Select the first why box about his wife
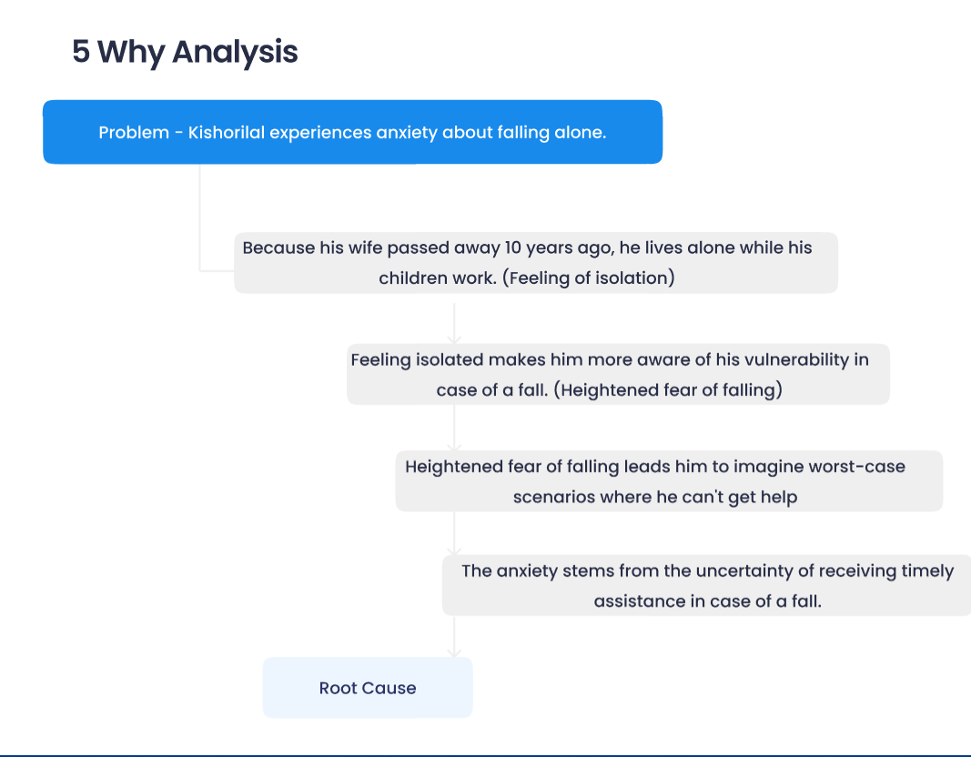 click(535, 263)
